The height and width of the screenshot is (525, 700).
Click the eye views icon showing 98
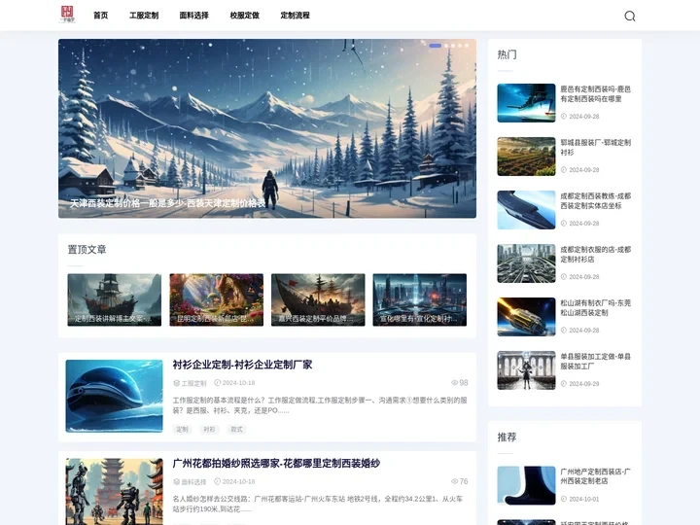click(x=454, y=383)
